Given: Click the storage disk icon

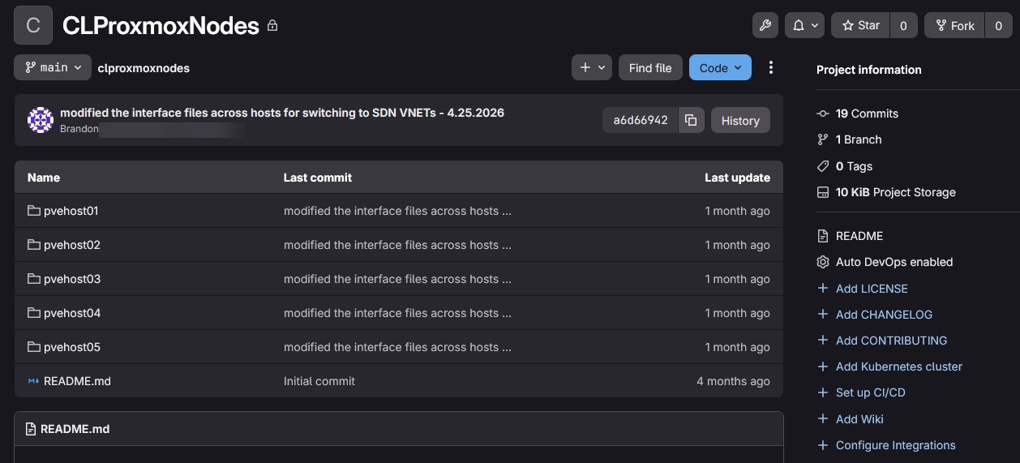Looking at the screenshot, I should tap(823, 192).
